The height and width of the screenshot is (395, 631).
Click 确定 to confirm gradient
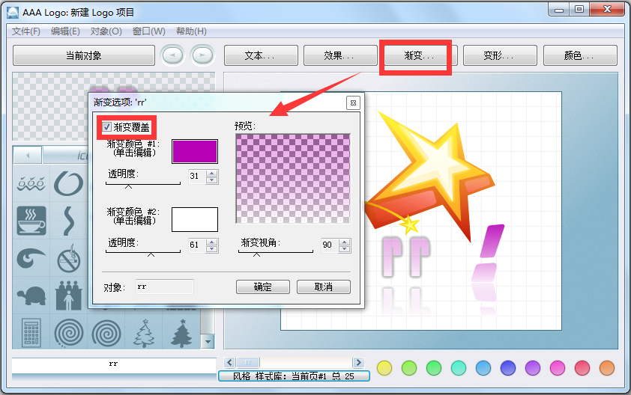[x=262, y=287]
